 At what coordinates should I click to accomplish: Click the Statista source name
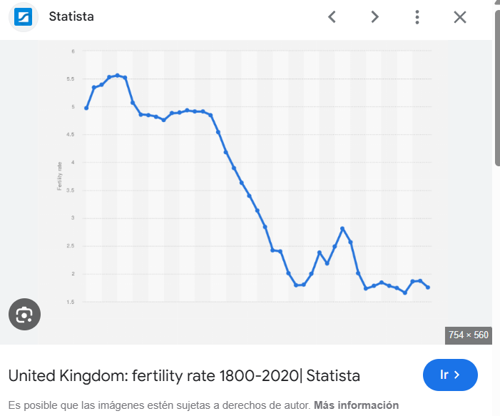pos(71,16)
